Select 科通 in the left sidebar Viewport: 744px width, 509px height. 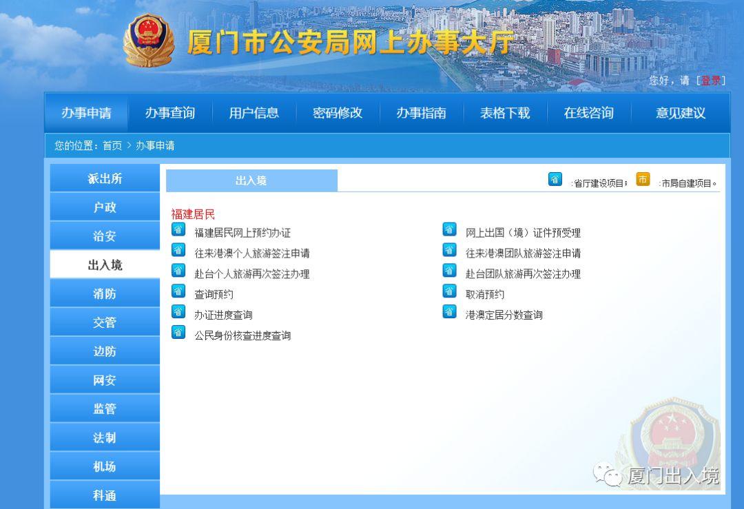click(105, 495)
